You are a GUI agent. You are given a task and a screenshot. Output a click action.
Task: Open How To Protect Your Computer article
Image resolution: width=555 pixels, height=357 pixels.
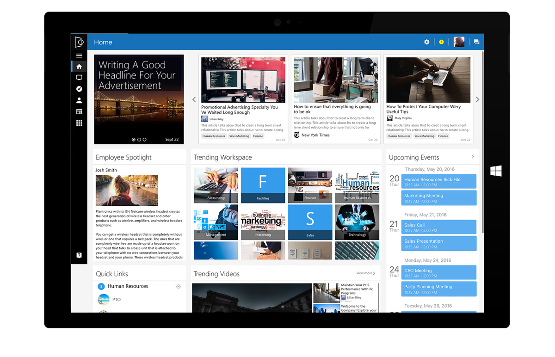(424, 109)
